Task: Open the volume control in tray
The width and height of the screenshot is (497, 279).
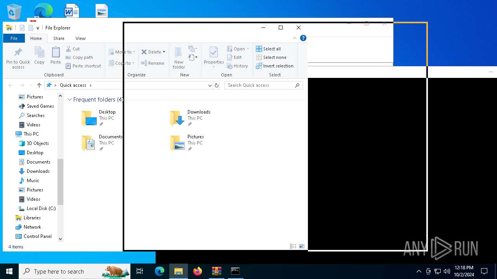Action: coord(447,271)
